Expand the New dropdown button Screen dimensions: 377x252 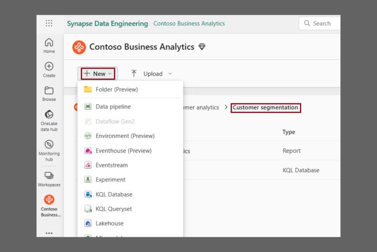coord(98,74)
